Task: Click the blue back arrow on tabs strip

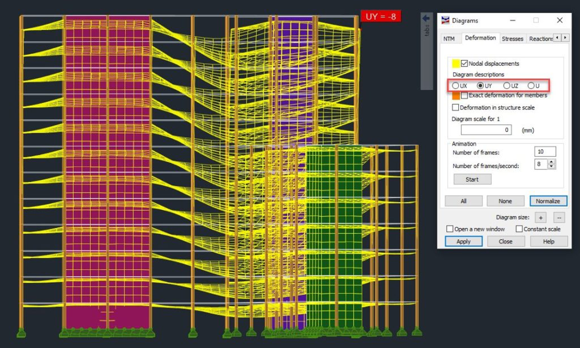Action: coord(427,19)
